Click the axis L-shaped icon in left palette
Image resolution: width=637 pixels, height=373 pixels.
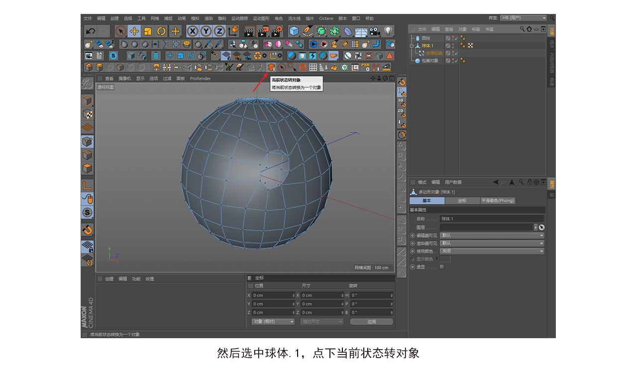pyautogui.click(x=88, y=186)
